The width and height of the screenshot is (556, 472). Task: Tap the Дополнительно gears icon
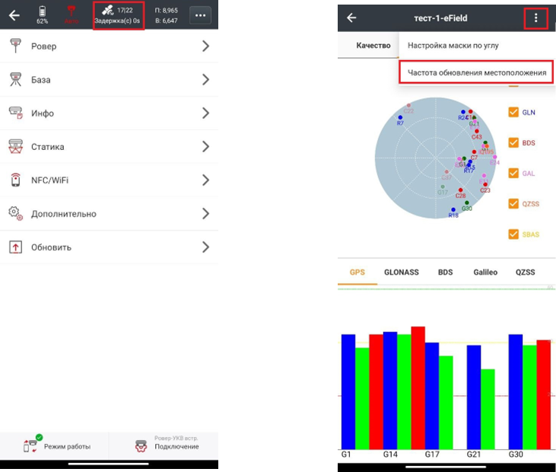point(16,214)
